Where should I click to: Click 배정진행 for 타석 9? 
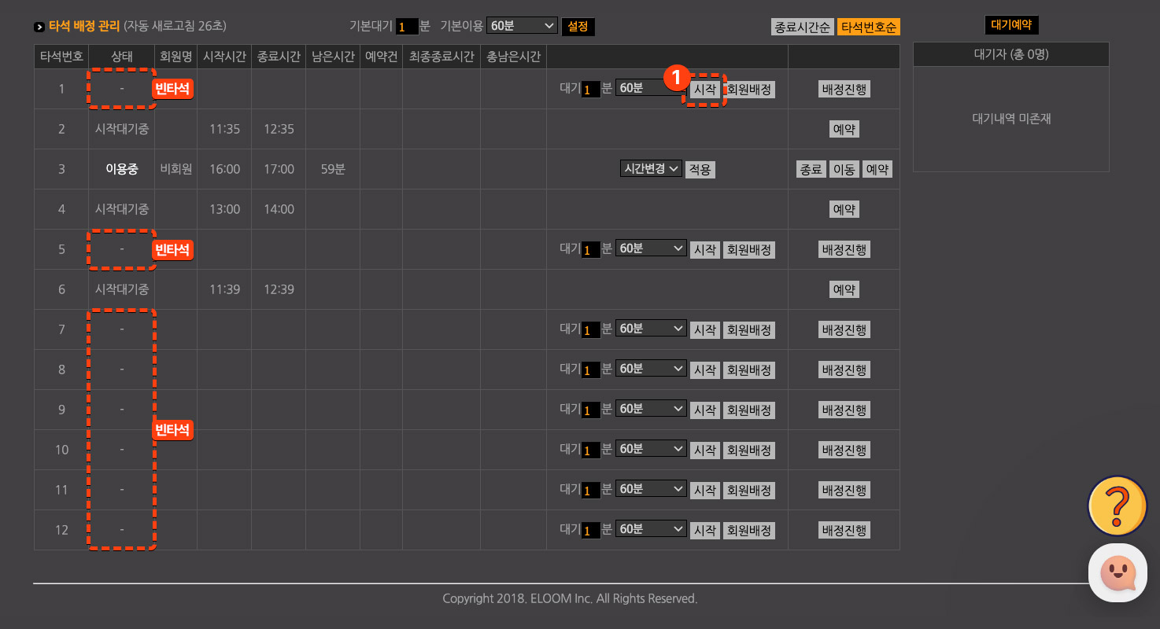(844, 410)
